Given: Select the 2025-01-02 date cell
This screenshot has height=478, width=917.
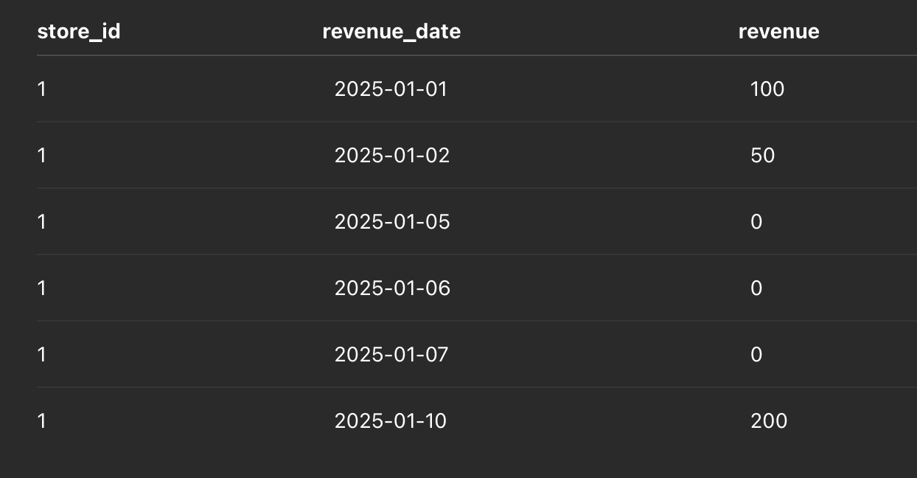Looking at the screenshot, I should point(391,156).
